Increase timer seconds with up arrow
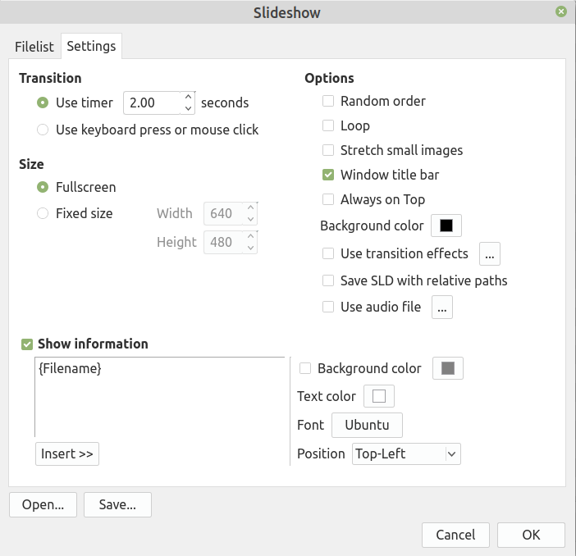 189,97
